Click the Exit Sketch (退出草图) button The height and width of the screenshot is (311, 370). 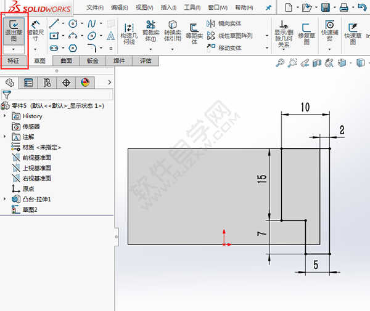coord(14,31)
